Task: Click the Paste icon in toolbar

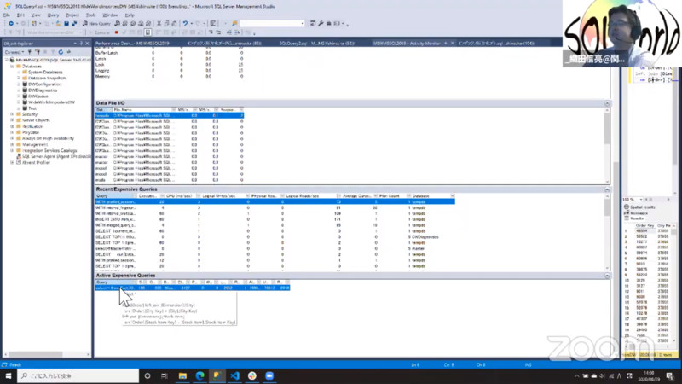Action: 175,24
